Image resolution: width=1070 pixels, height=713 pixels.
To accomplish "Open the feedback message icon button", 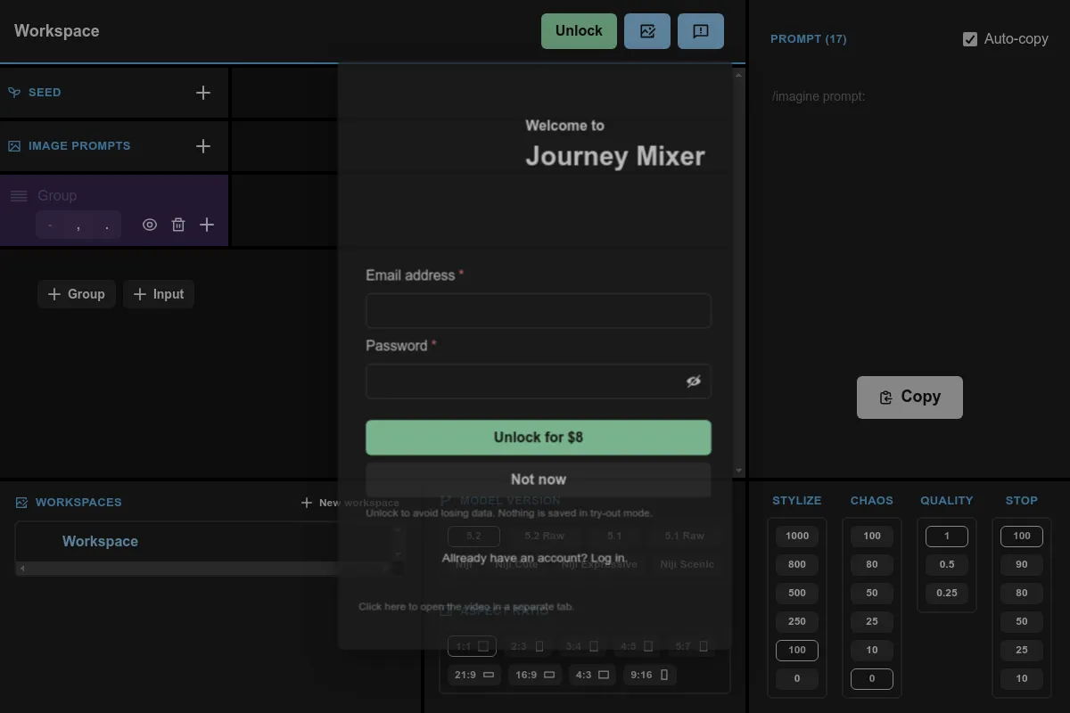I will pos(700,31).
